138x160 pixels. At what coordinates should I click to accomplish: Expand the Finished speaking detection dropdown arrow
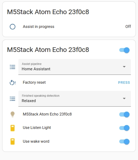124,99
